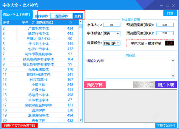Click the 初始化字体【完成】 button
179x129 pixels.
point(17,15)
